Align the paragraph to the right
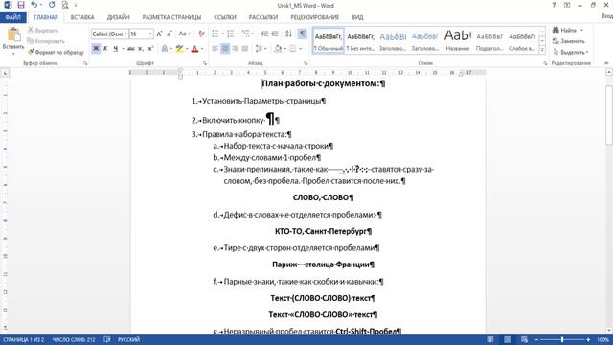613x345 pixels. [235, 49]
